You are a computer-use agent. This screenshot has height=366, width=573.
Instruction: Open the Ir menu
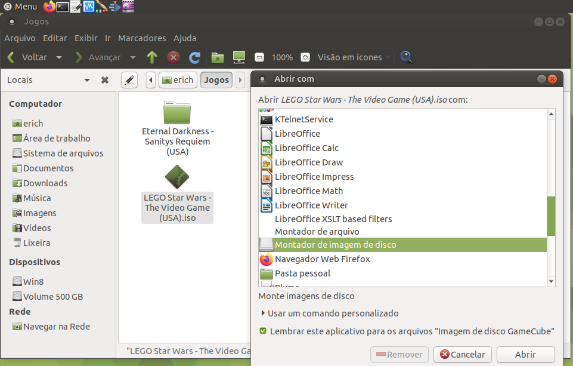(107, 38)
